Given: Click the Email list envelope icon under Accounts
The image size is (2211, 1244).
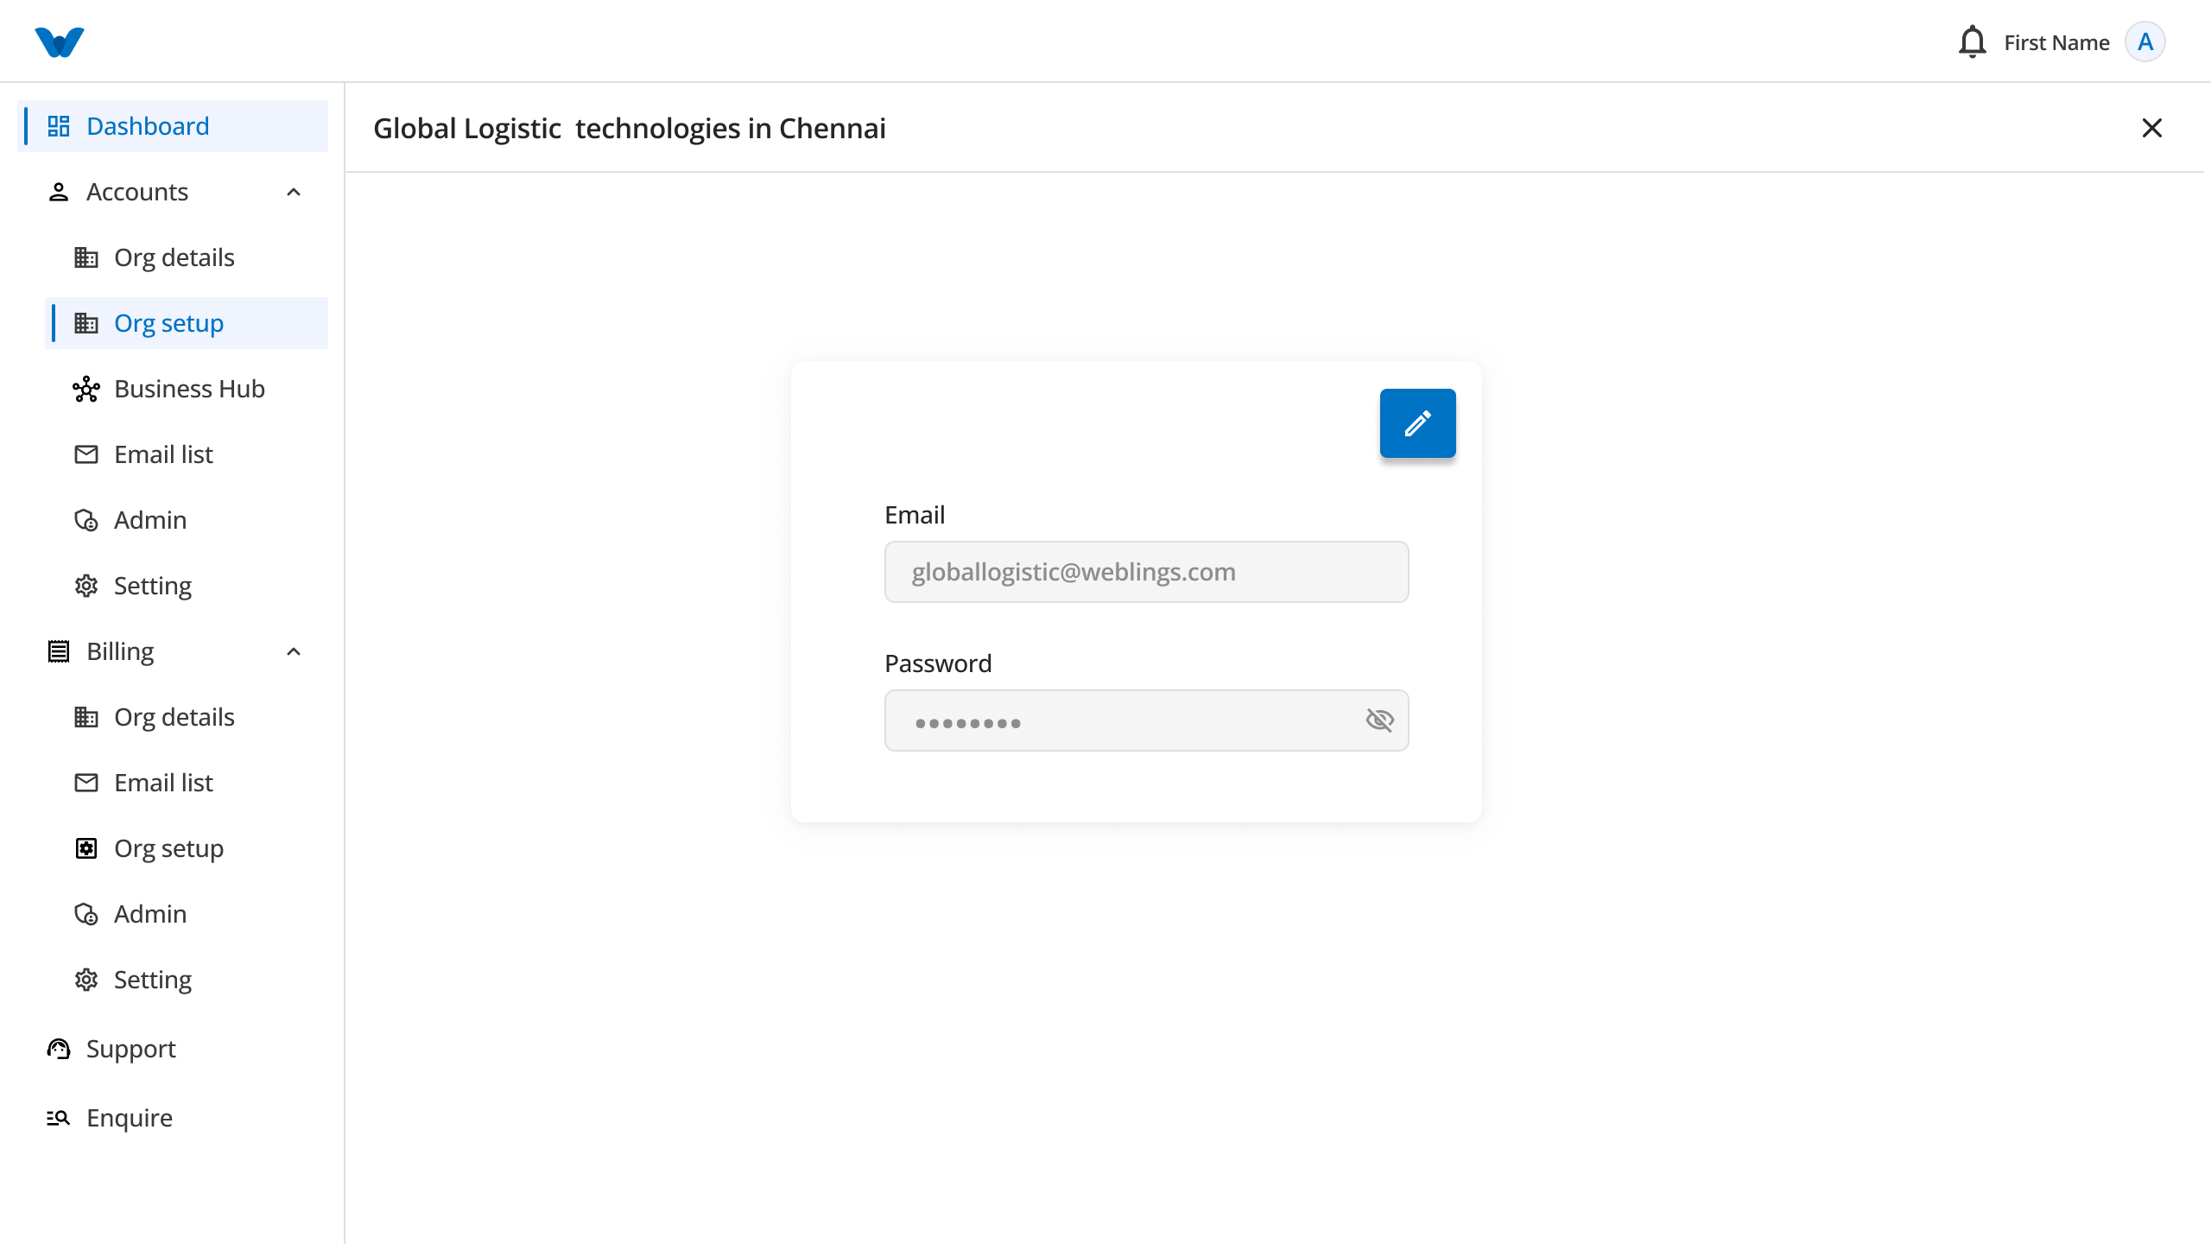Looking at the screenshot, I should pos(86,454).
